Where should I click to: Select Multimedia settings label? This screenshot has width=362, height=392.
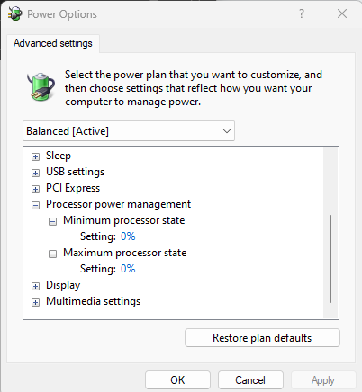[x=94, y=301]
